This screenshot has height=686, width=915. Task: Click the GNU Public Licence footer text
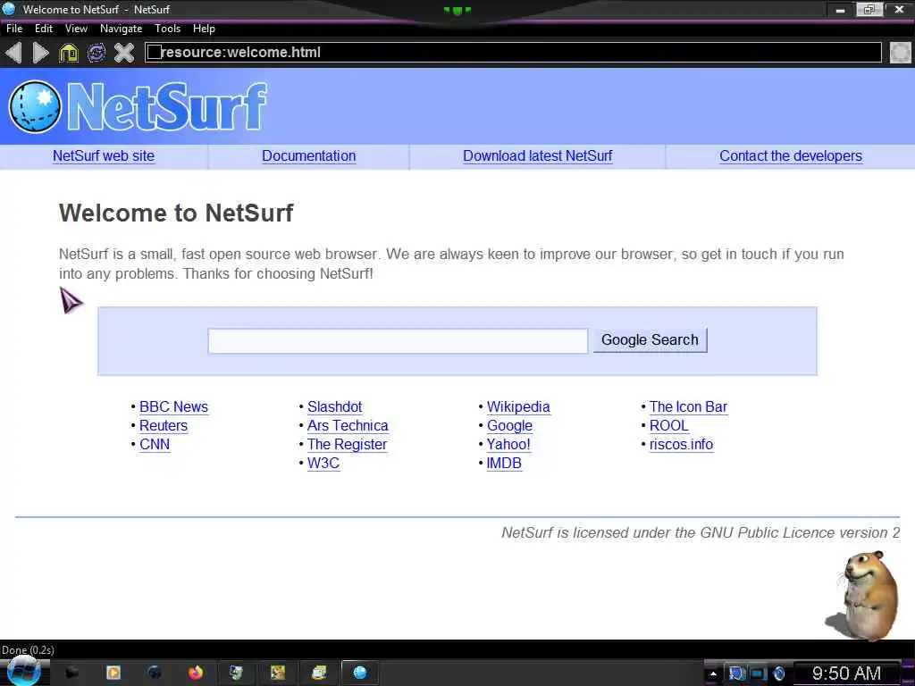pyautogui.click(x=701, y=532)
